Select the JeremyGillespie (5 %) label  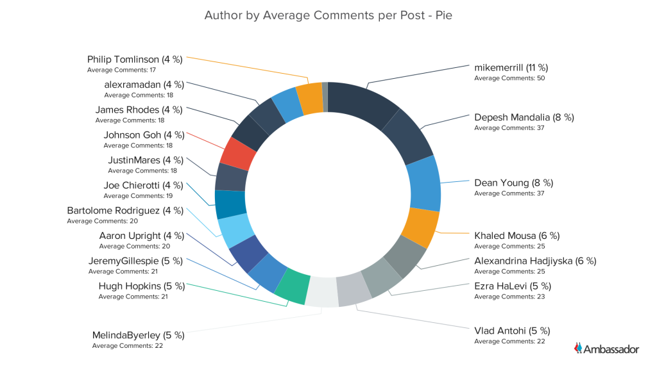(137, 261)
